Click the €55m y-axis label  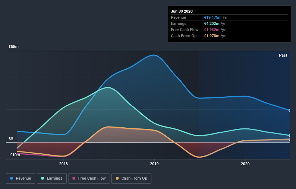14,47
